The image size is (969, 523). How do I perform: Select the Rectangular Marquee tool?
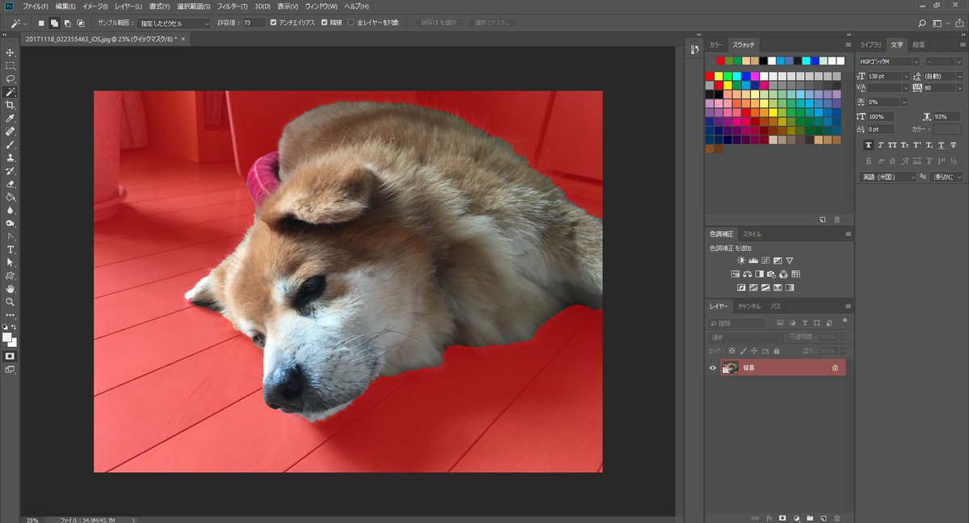click(10, 65)
